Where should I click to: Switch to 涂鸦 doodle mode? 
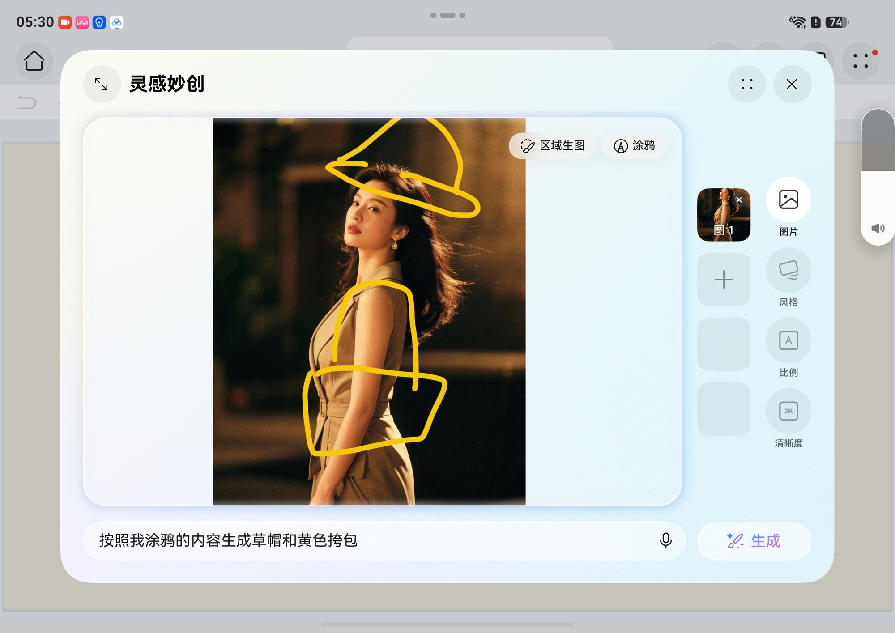[634, 145]
